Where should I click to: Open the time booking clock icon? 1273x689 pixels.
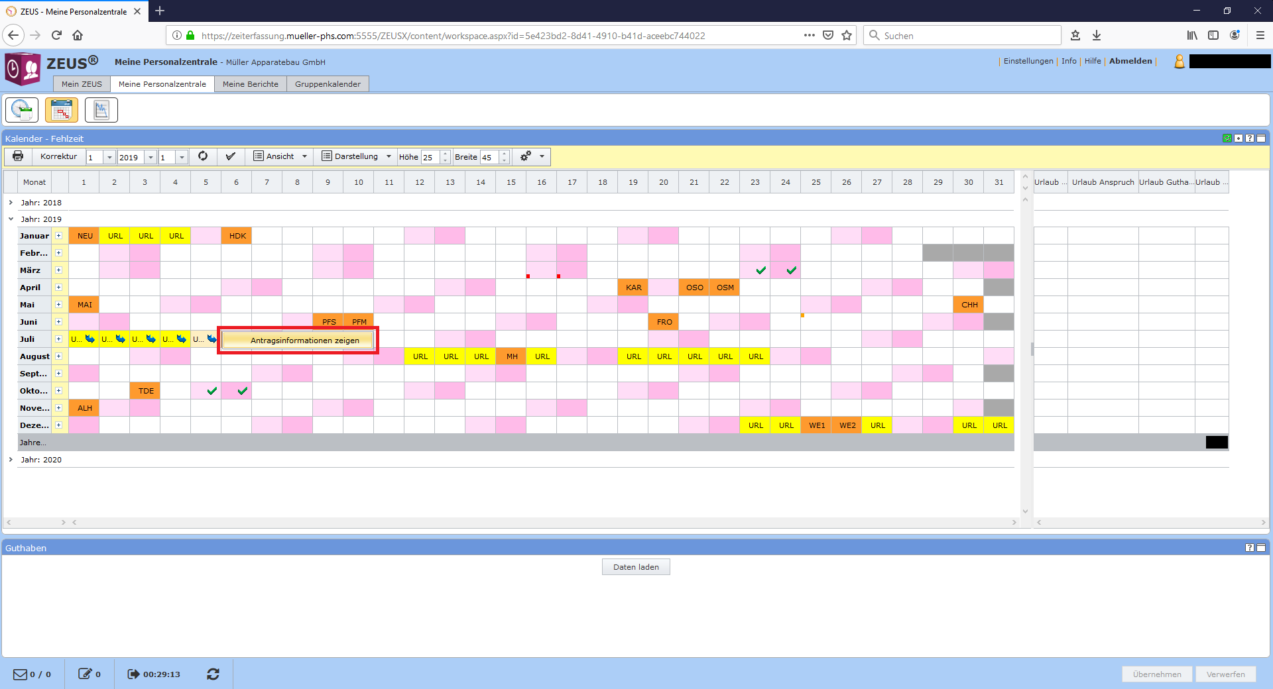(x=22, y=110)
